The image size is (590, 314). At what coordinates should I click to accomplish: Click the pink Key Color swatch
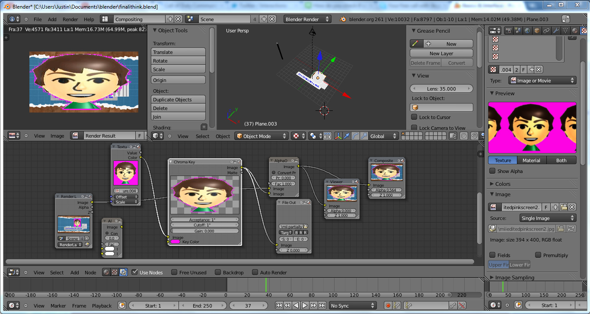(x=175, y=242)
